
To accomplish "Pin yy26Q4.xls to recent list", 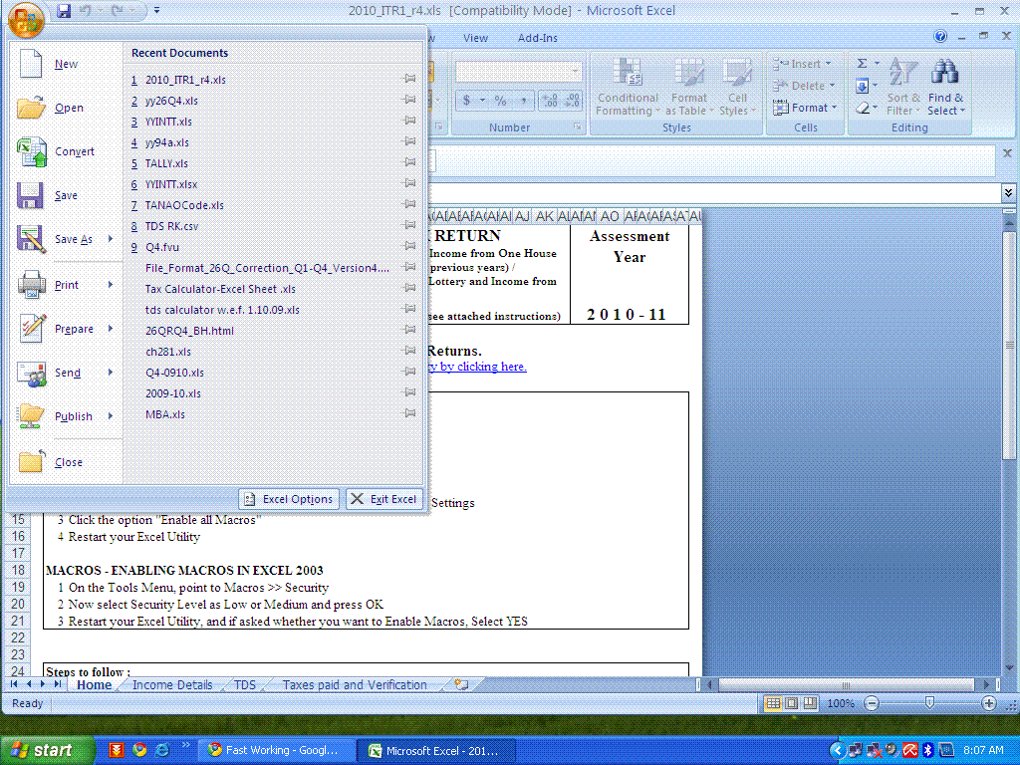I will click(x=409, y=100).
